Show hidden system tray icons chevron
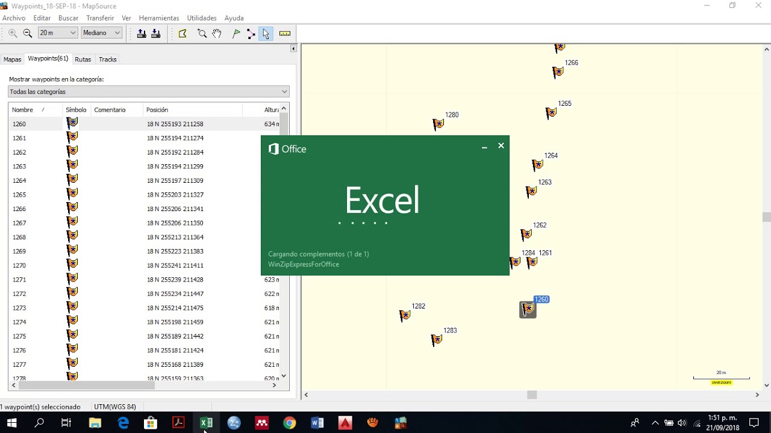Screen dimensions: 771x433 coord(655,423)
